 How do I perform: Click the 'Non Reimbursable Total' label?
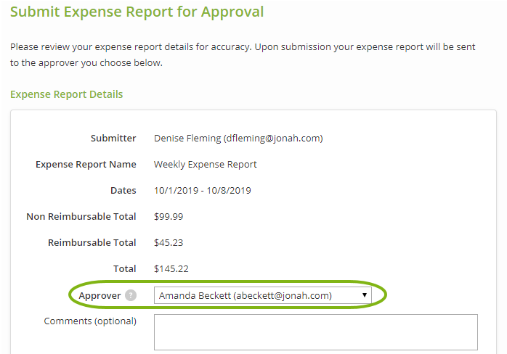point(81,216)
